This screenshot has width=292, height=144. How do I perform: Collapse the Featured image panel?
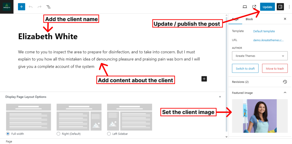[x=285, y=93]
